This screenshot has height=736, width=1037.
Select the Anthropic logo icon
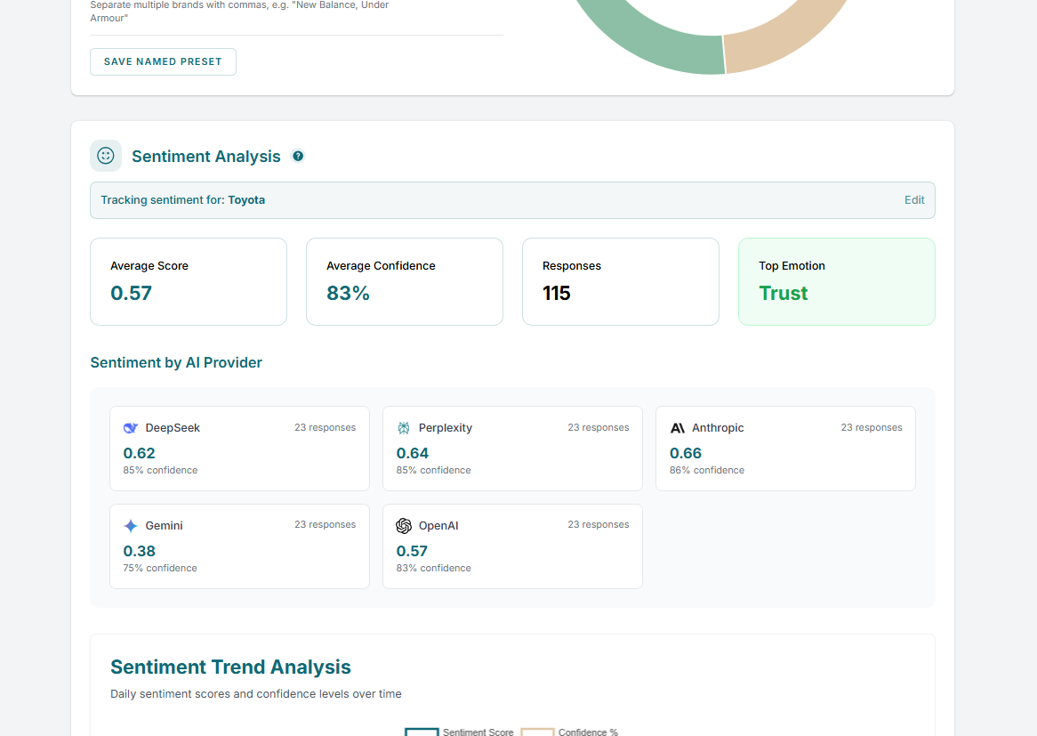(x=677, y=428)
